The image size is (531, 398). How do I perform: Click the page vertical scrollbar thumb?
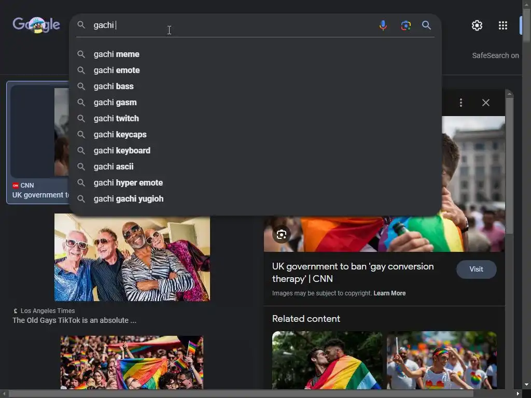tap(526, 25)
